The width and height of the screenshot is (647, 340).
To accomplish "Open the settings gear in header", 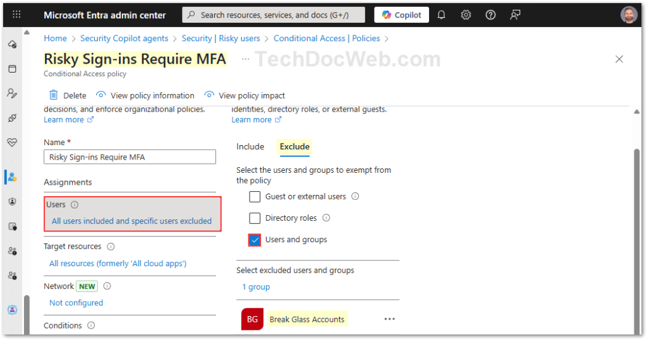I will pyautogui.click(x=466, y=15).
